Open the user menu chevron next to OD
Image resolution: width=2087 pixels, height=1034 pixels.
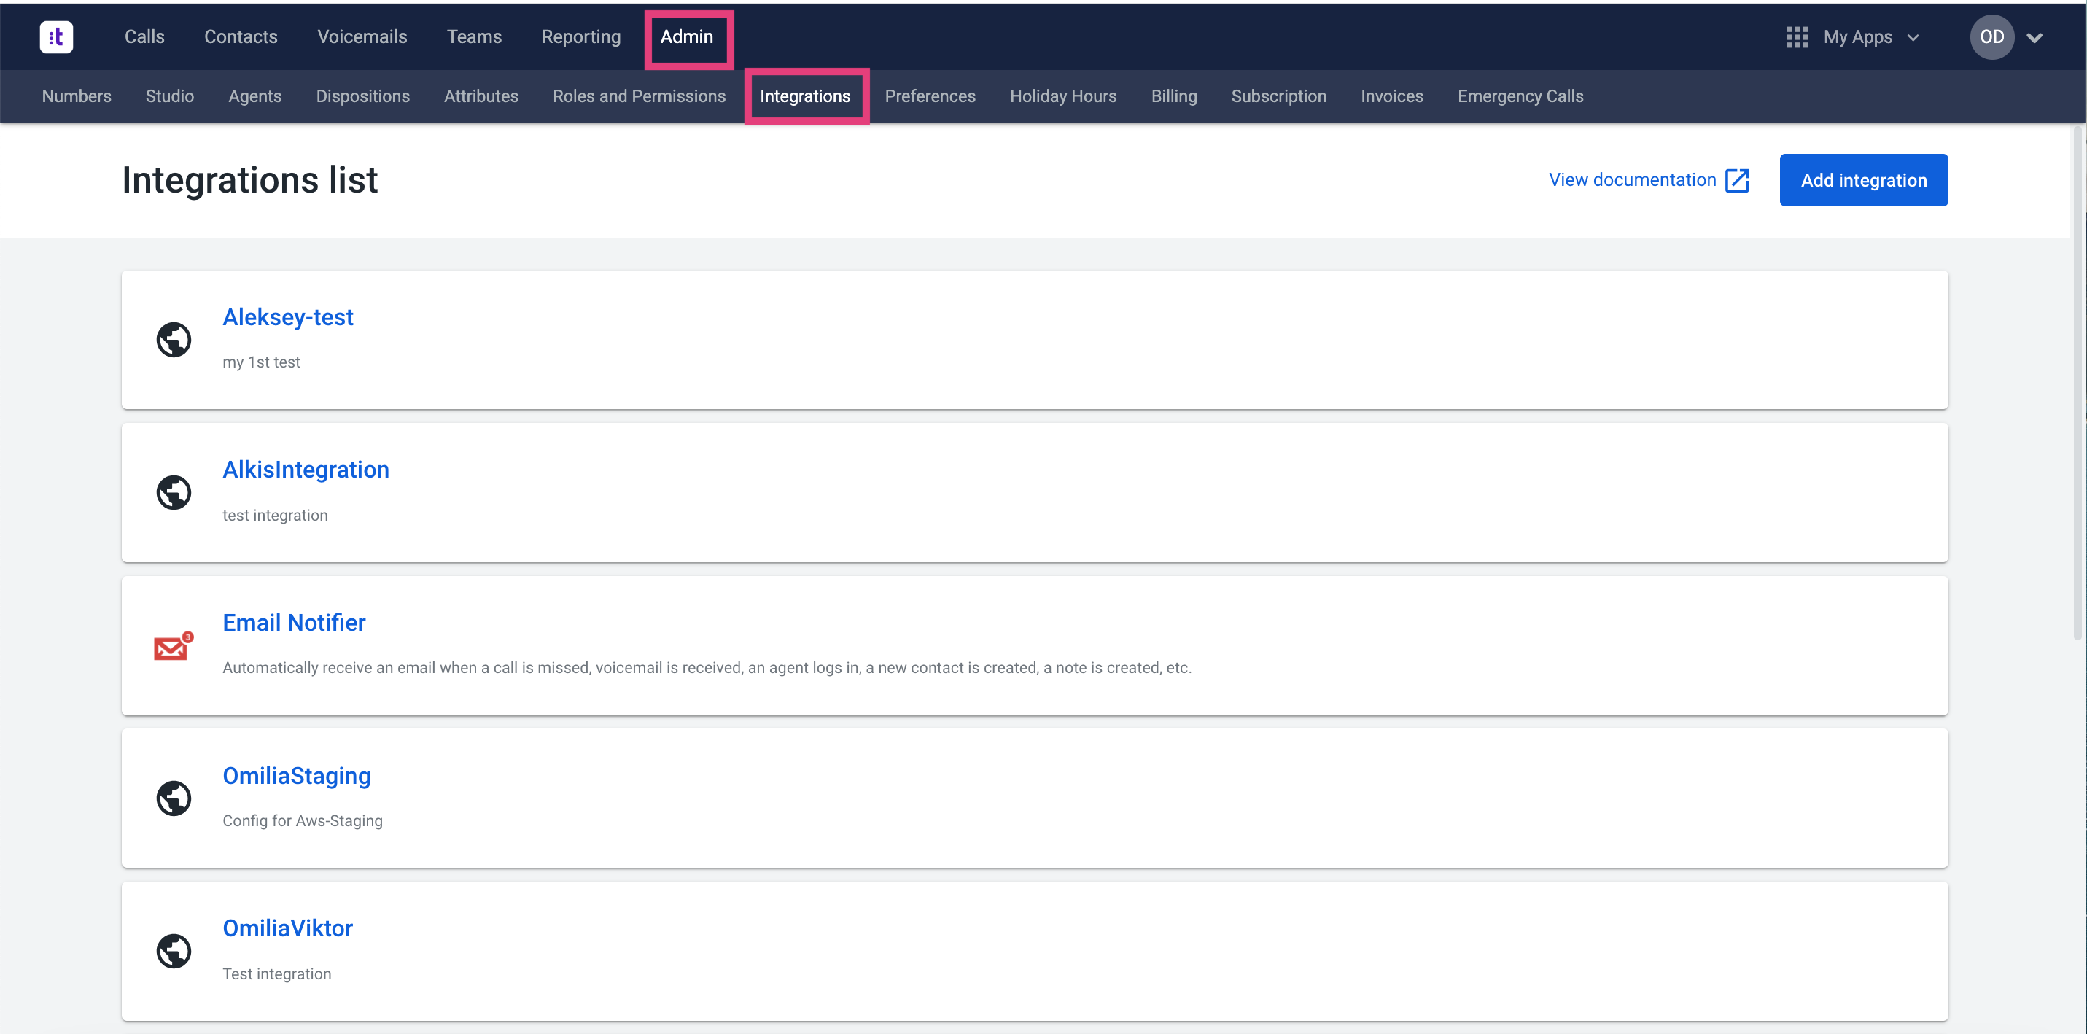(2034, 38)
